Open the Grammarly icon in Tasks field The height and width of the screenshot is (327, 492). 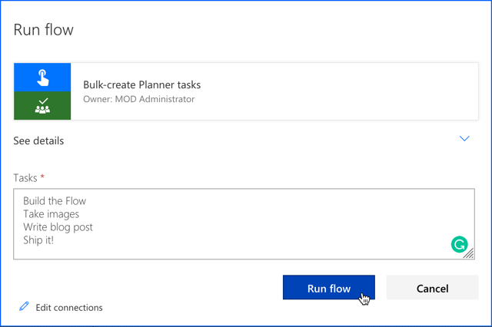460,244
